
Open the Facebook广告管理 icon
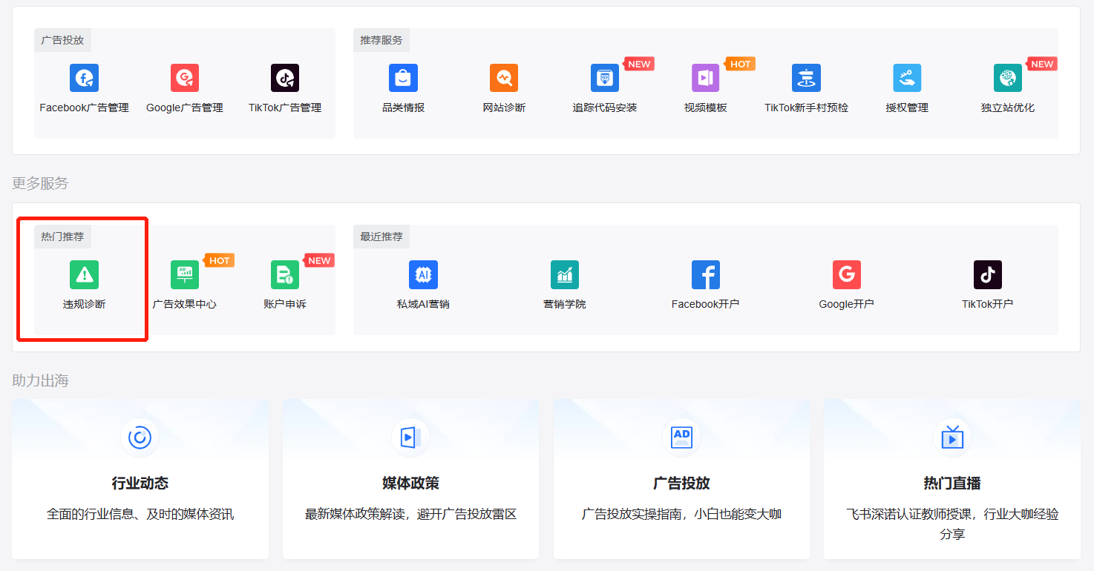pyautogui.click(x=84, y=78)
